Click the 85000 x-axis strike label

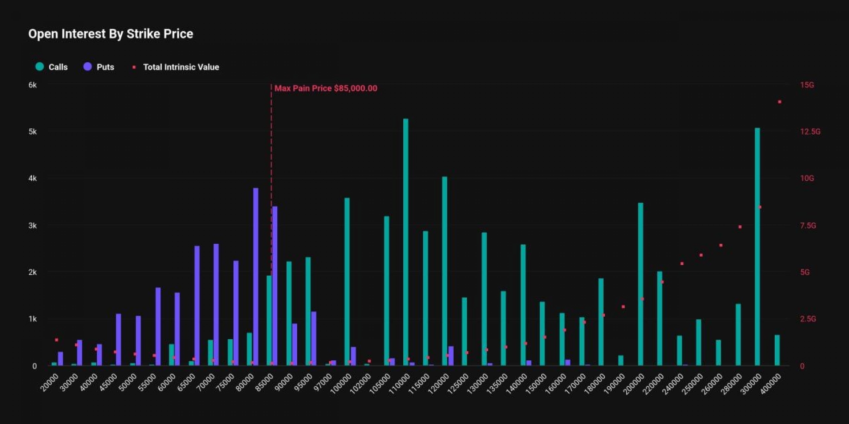point(264,382)
